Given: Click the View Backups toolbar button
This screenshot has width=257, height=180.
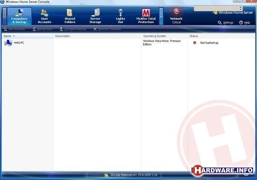Looking at the screenshot, I should pos(14,29).
